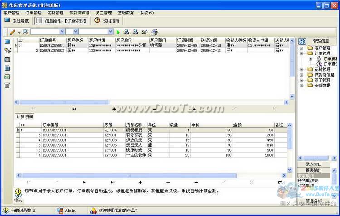Click the blue document icon in left sidebar
Screen dimensions: 340x216
tap(7, 68)
